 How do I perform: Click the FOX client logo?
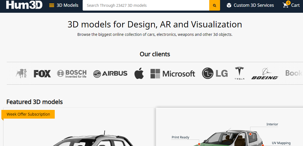(x=42, y=74)
